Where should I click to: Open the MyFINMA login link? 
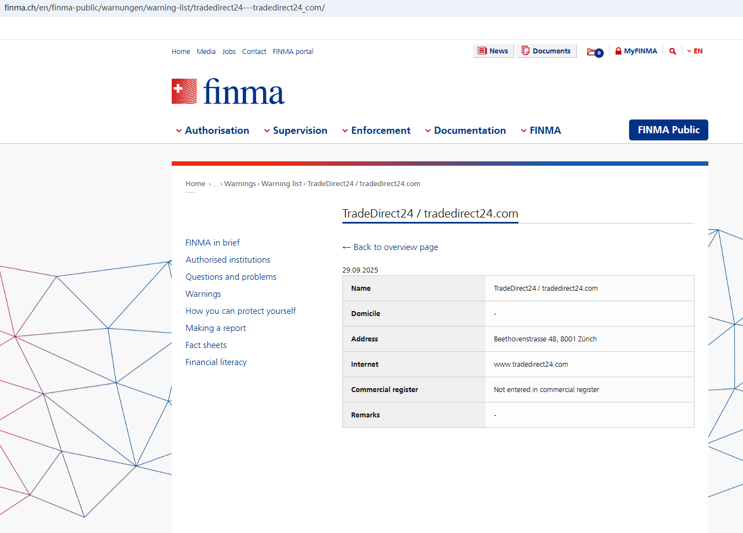(636, 51)
